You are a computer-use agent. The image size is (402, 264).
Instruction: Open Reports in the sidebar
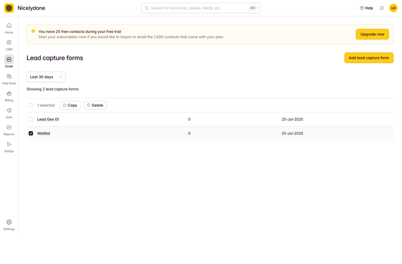[9, 130]
